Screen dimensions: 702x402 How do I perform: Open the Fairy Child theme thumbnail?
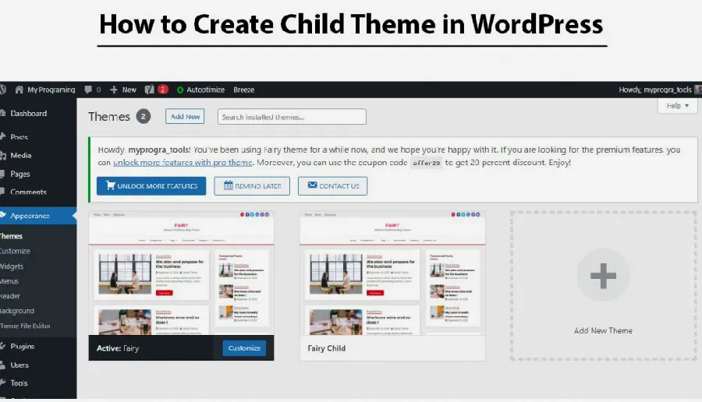tap(392, 273)
